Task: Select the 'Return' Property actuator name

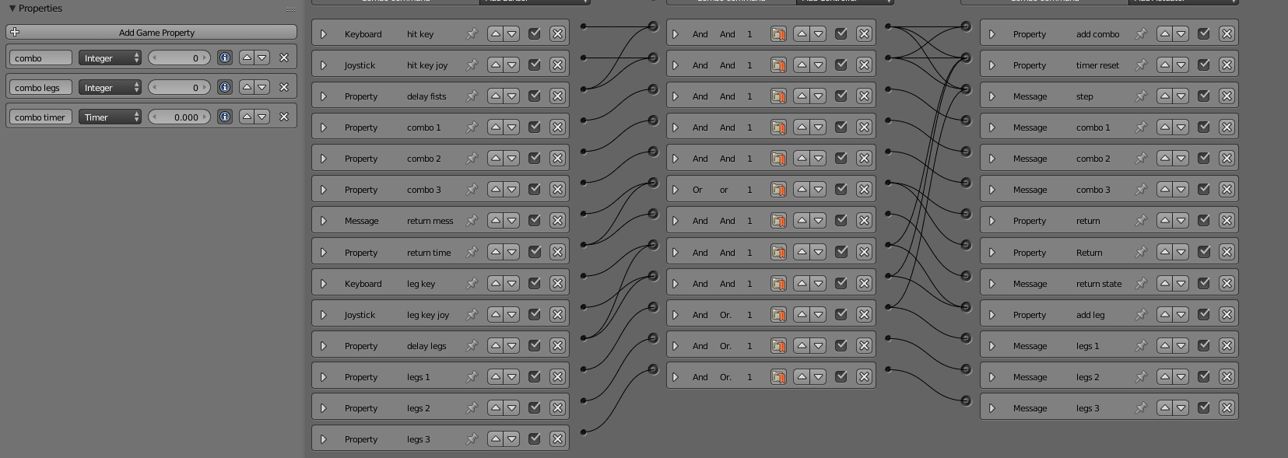Action: (1089, 253)
